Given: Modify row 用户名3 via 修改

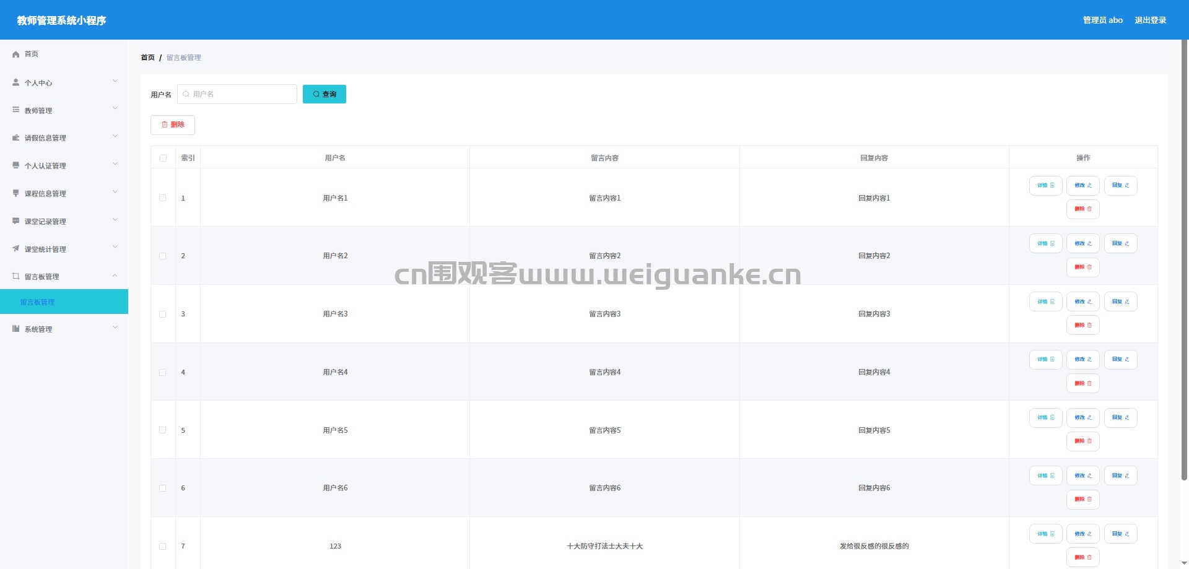Looking at the screenshot, I should [1082, 302].
